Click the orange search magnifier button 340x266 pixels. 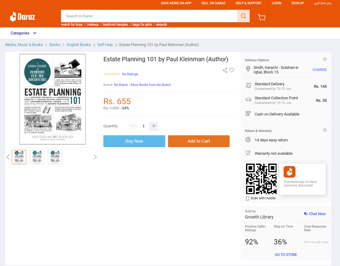coord(243,16)
